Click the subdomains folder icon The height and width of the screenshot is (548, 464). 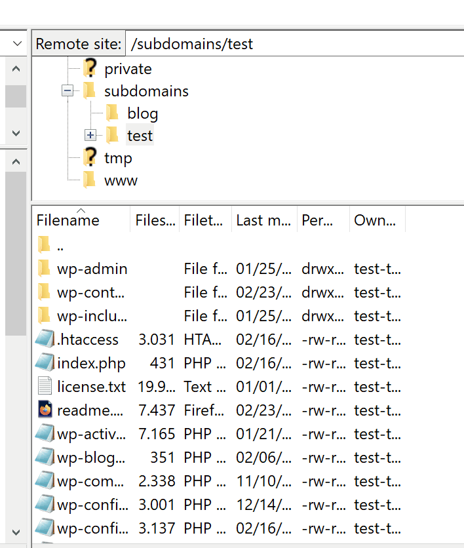pos(89,90)
